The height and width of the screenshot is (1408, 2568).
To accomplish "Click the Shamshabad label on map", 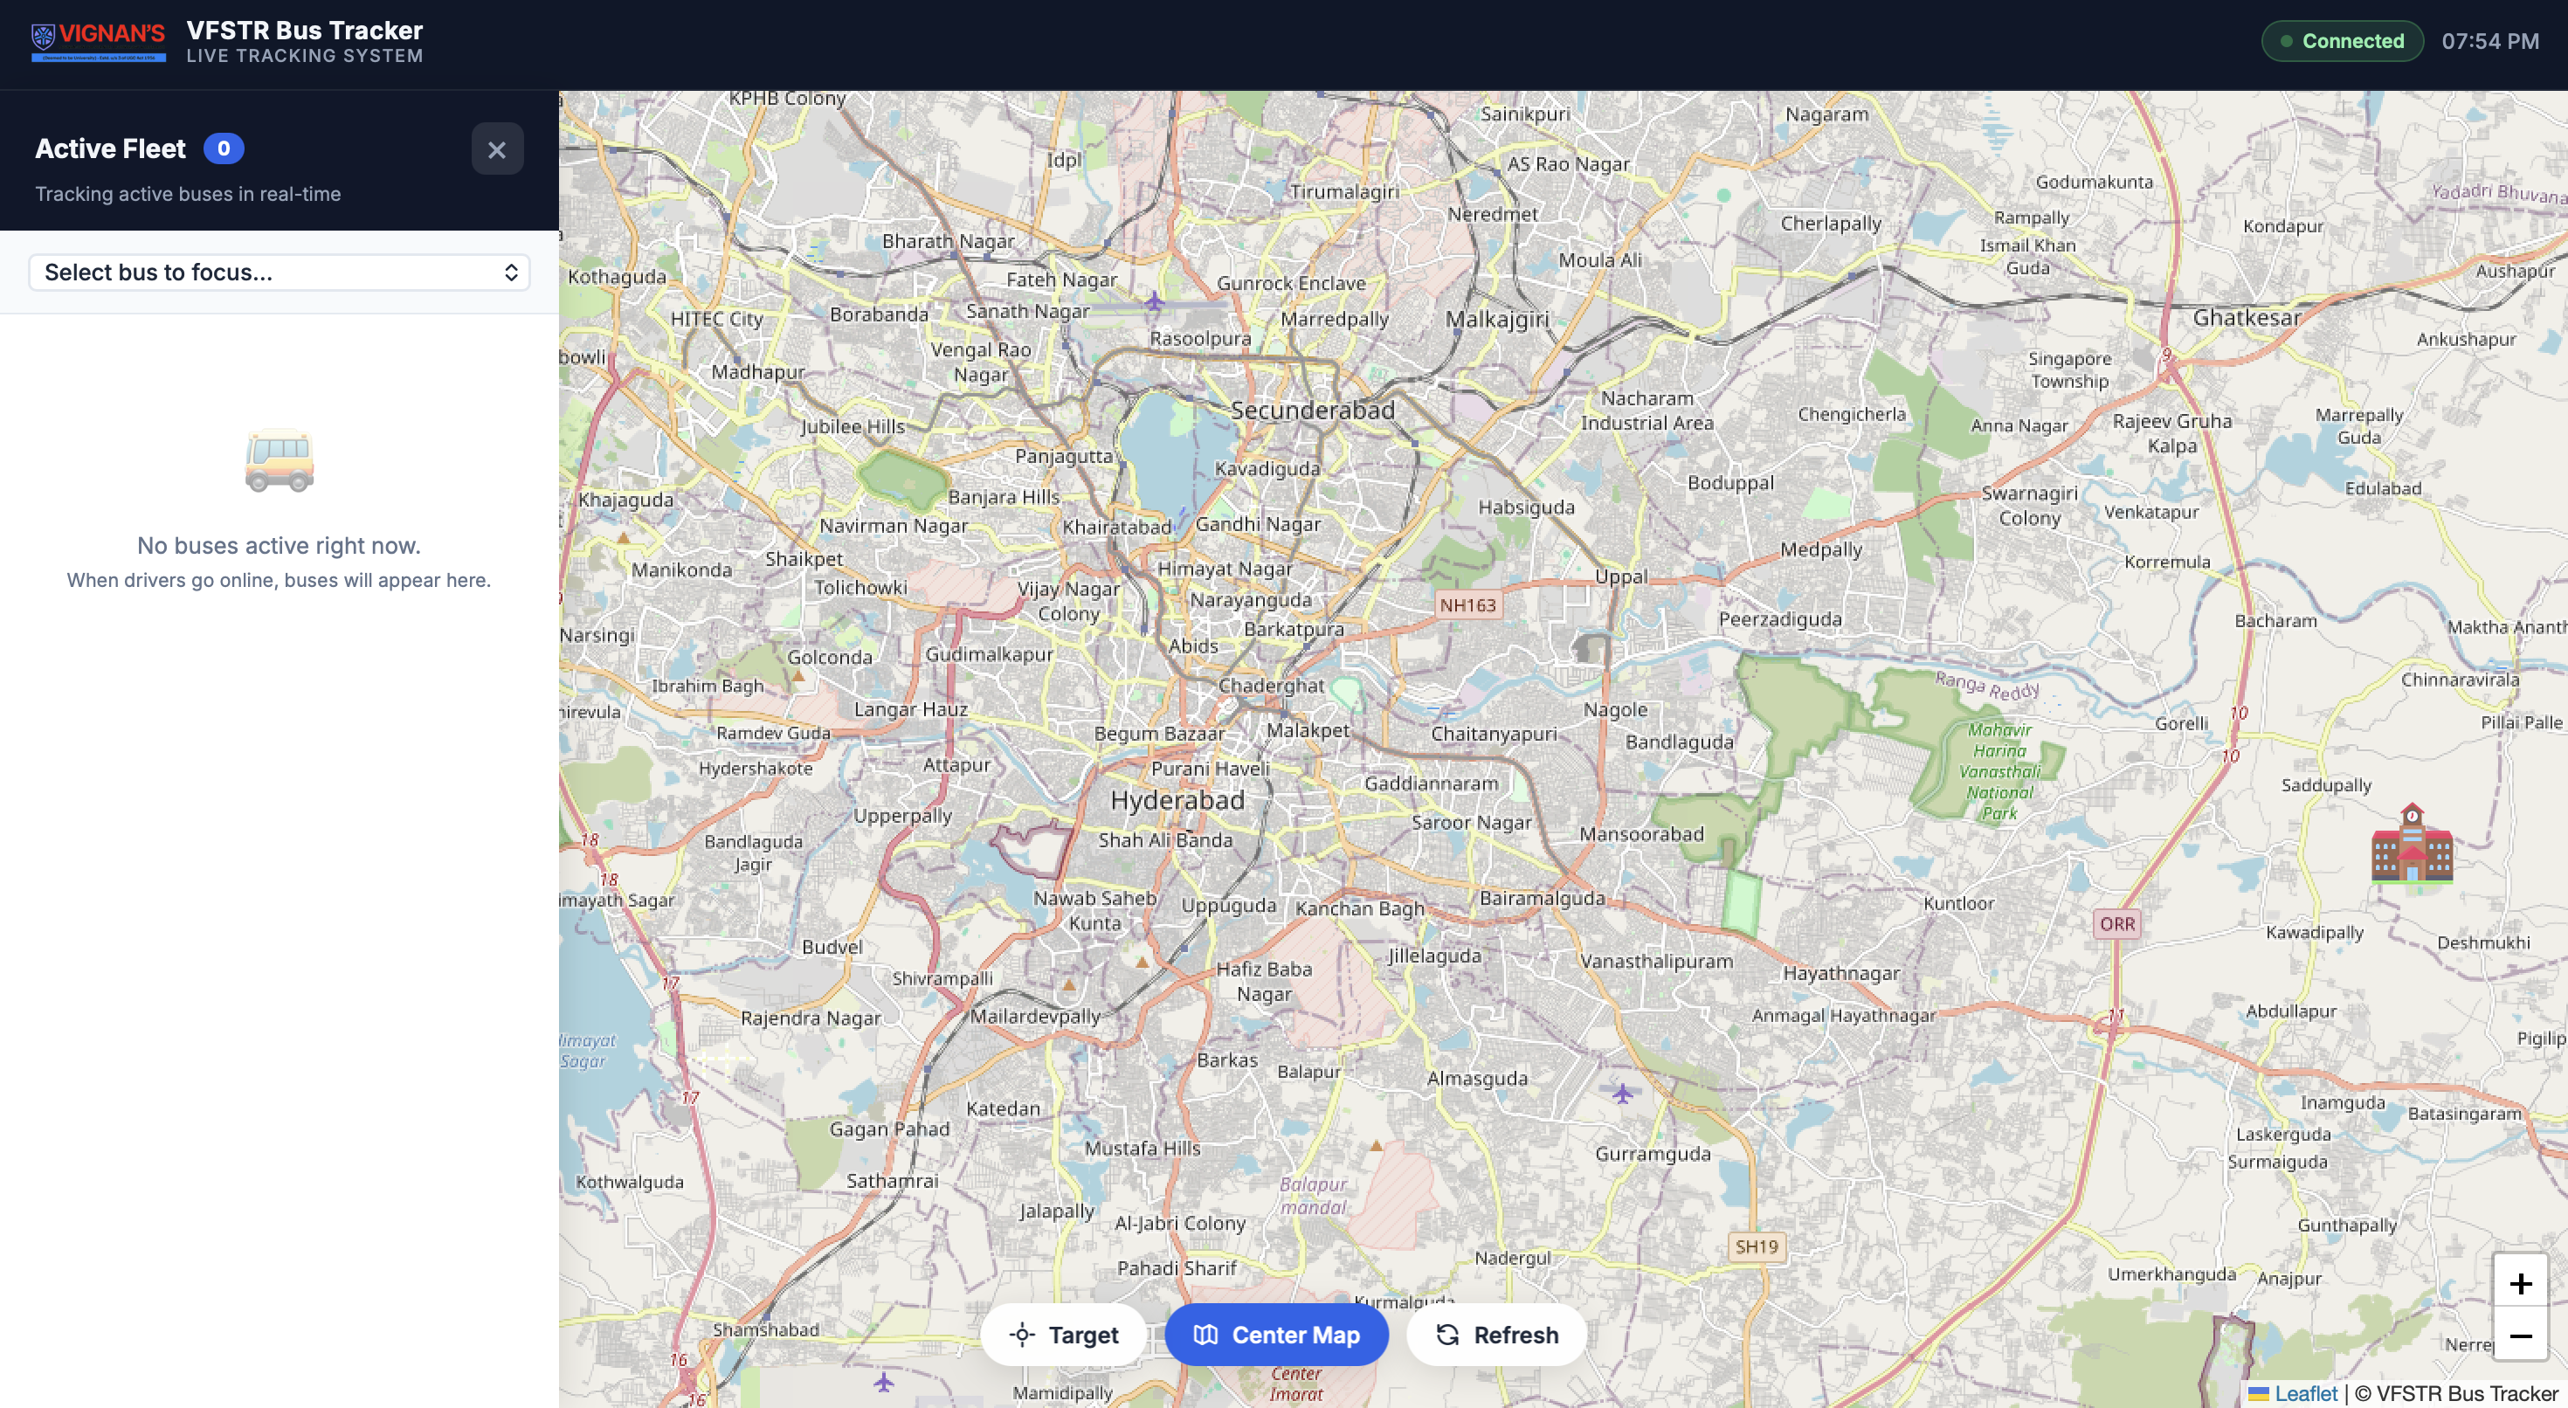I will (766, 1329).
